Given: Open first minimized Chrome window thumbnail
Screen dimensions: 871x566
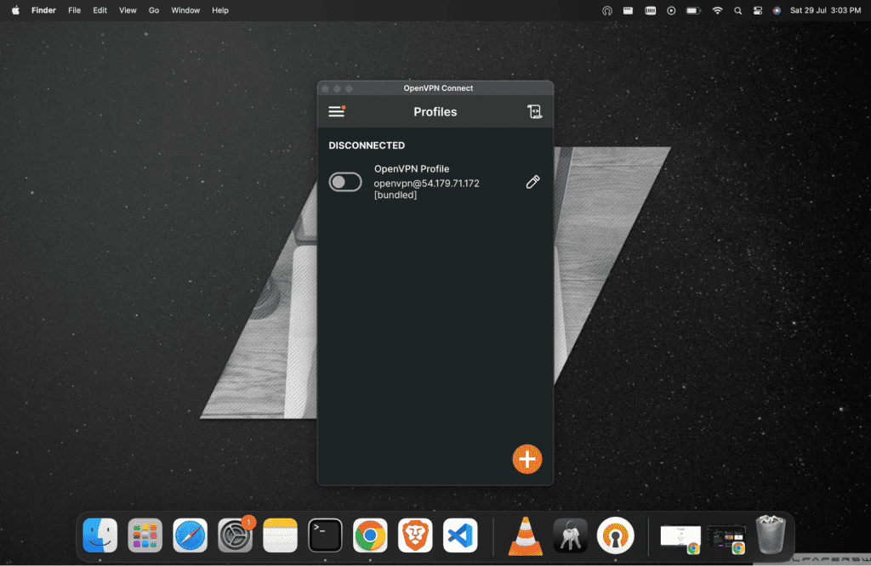Looking at the screenshot, I should point(680,538).
